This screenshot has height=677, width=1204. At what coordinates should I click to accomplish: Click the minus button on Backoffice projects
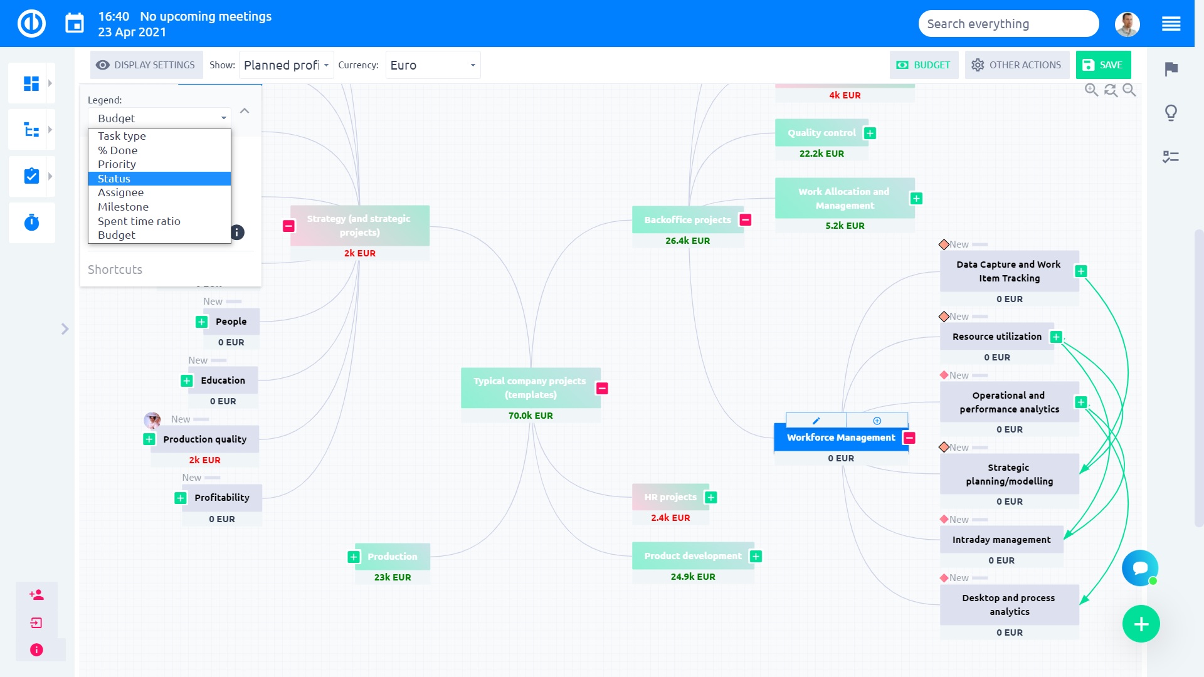745,219
